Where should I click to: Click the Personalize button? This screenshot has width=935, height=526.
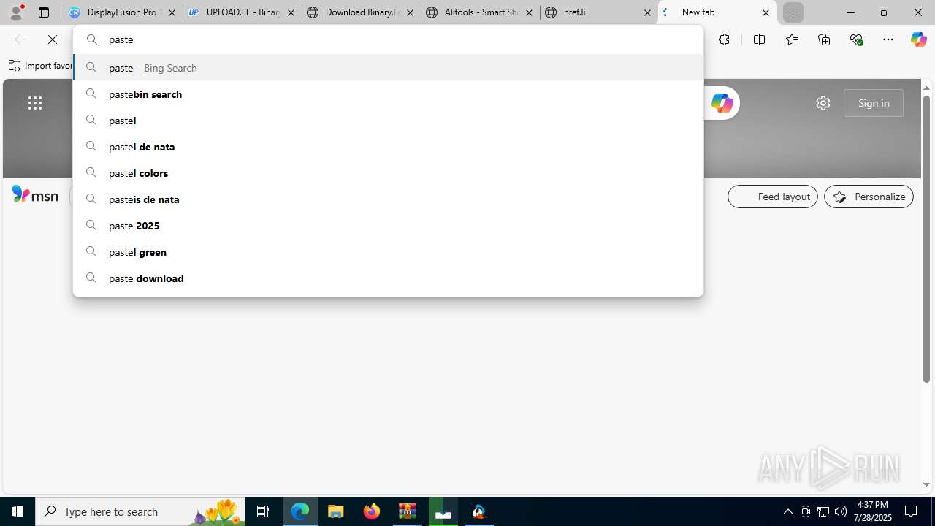869,197
